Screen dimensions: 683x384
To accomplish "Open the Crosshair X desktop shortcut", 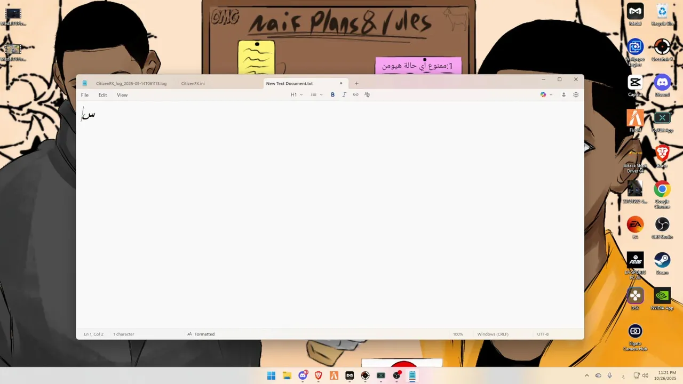I will point(662,50).
